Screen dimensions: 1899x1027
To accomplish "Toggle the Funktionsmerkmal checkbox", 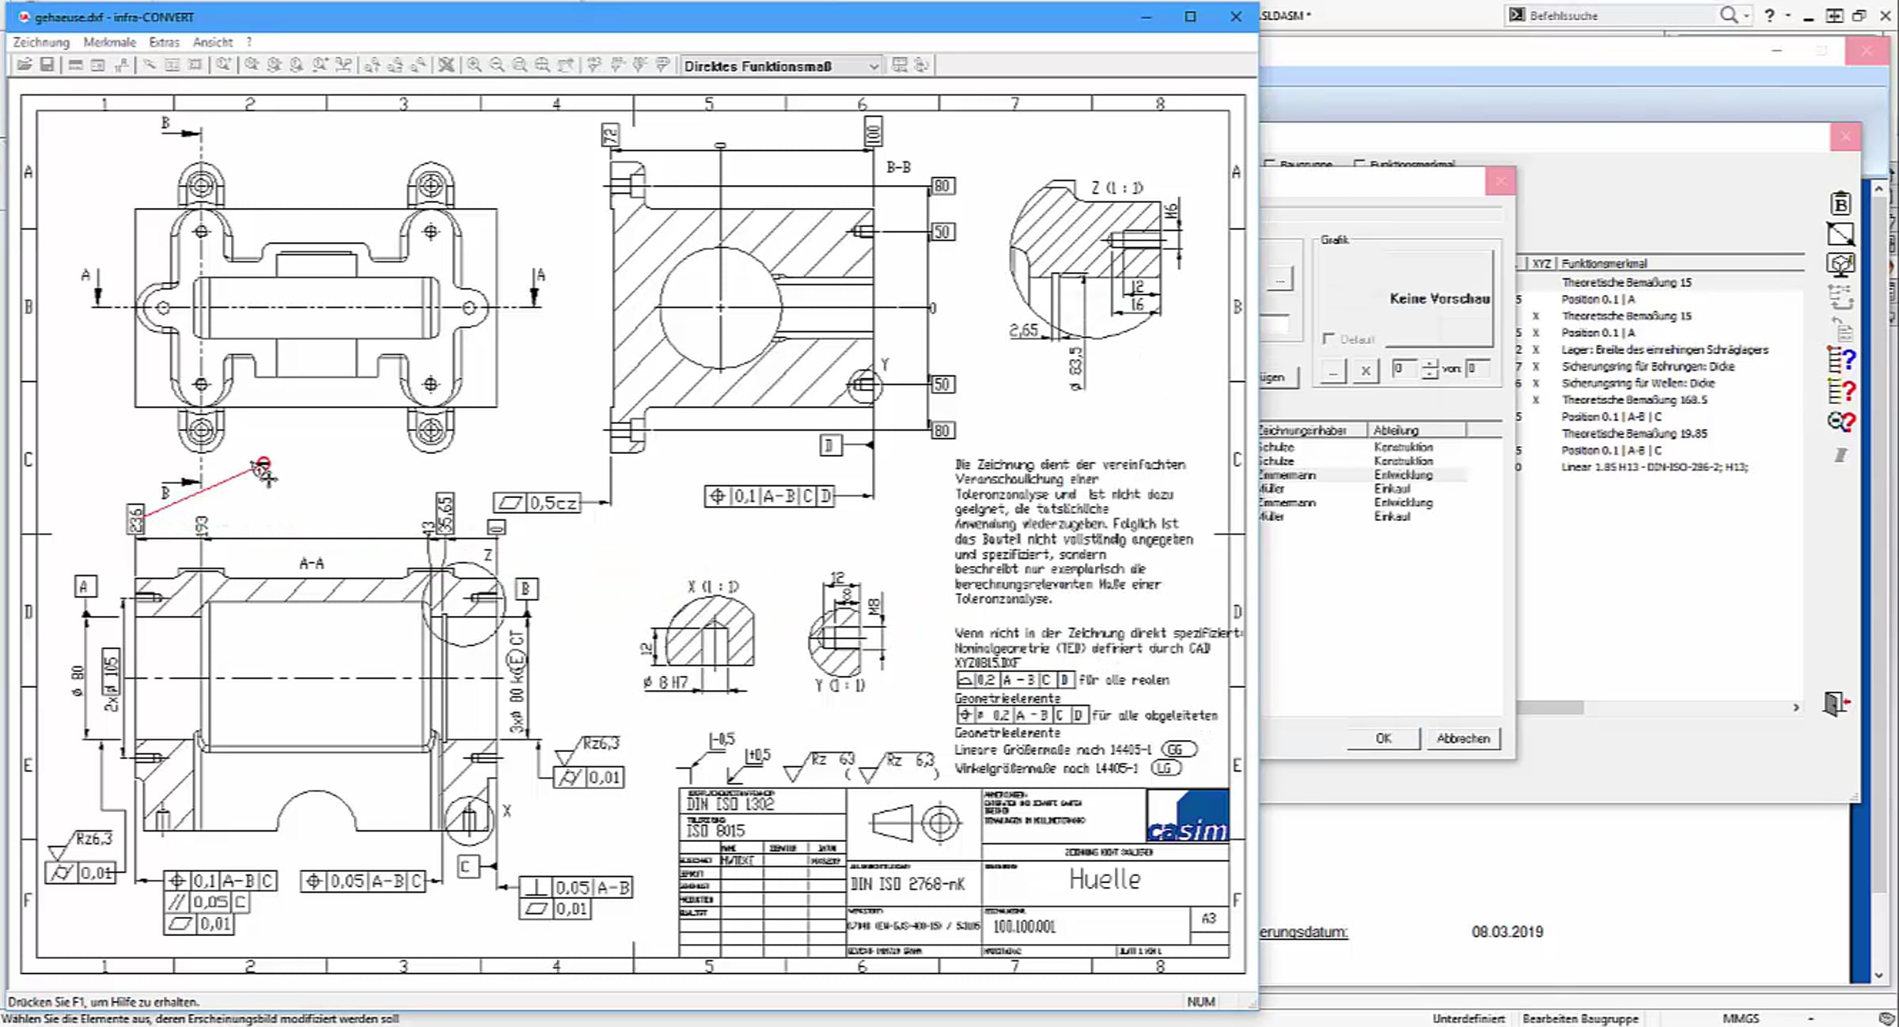I will [1360, 164].
